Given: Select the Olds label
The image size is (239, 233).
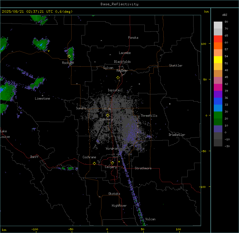Looking at the screenshot, I should 108,109.
